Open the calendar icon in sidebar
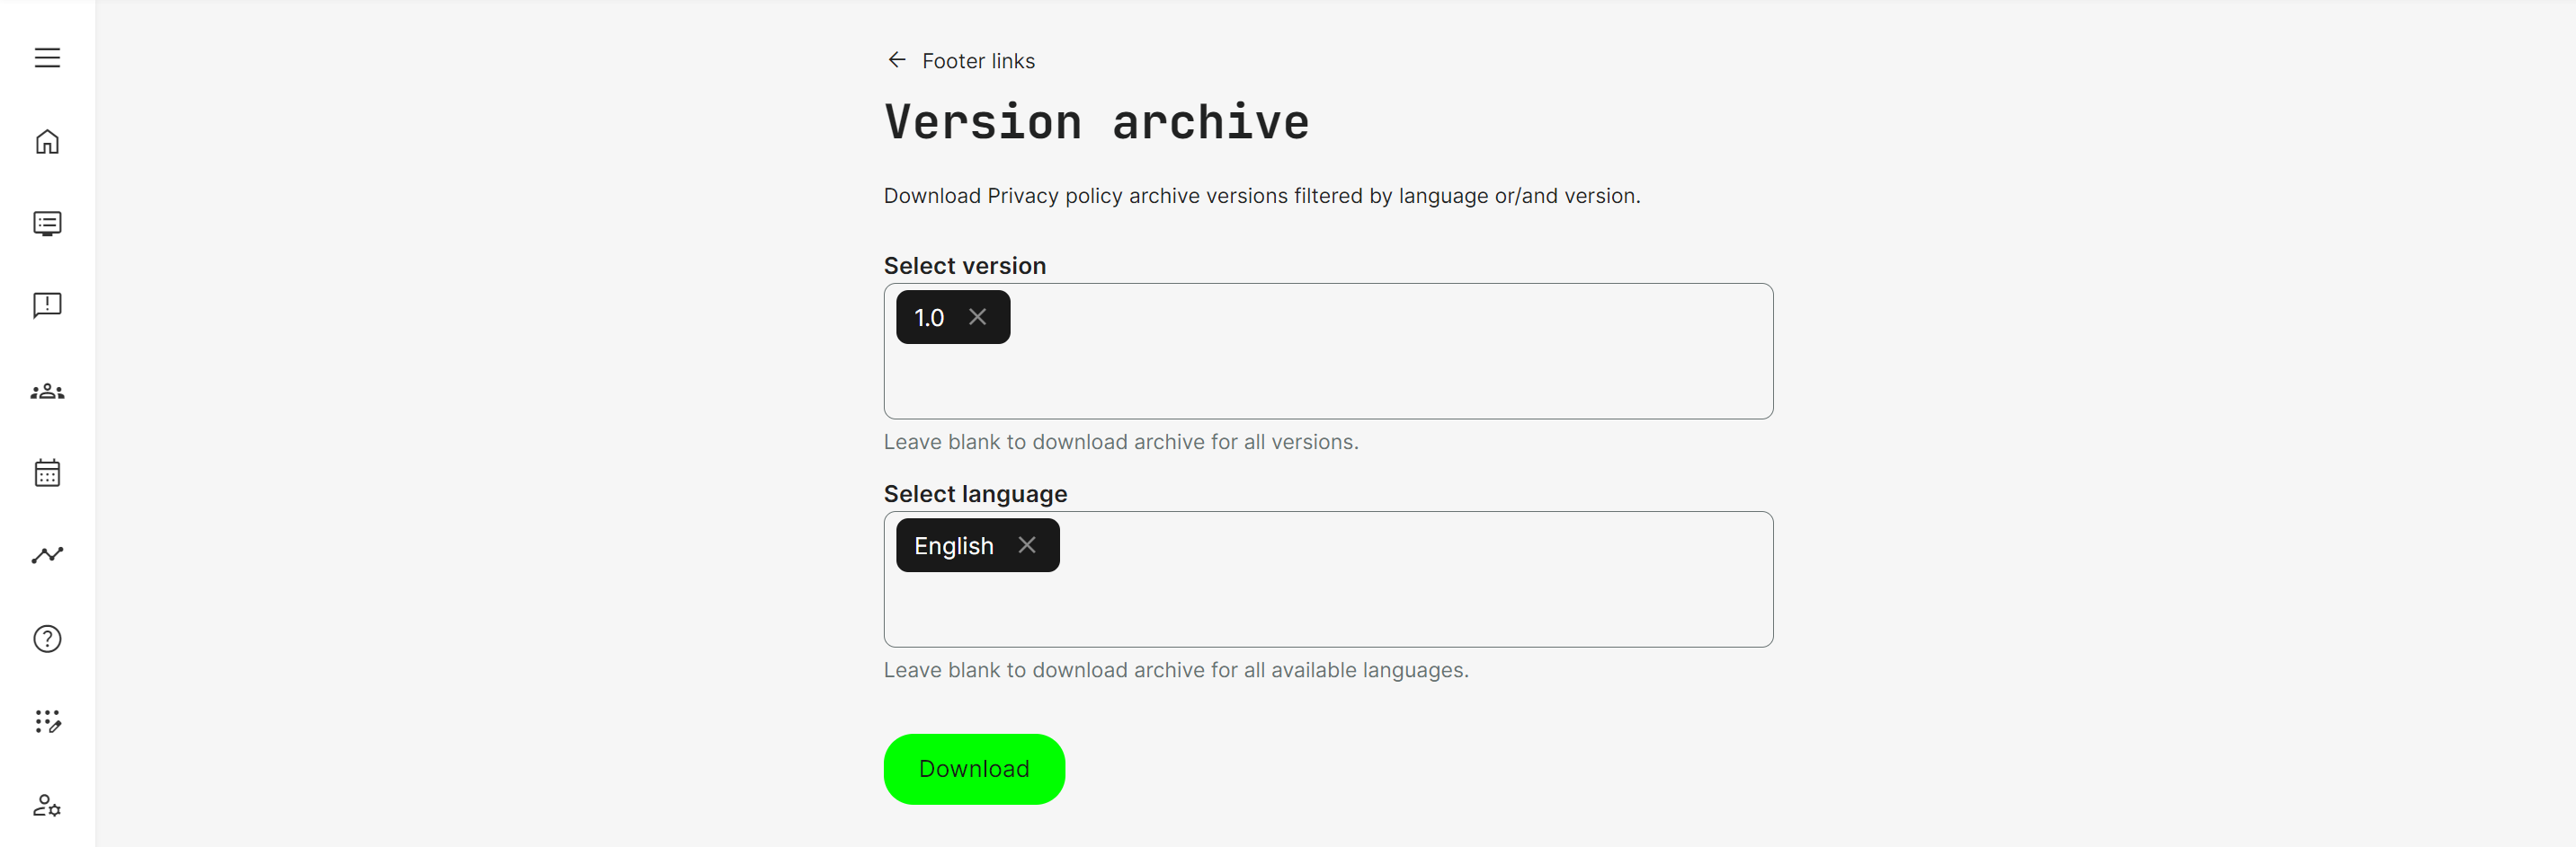Screen dimensions: 2576x847 [x=47, y=472]
